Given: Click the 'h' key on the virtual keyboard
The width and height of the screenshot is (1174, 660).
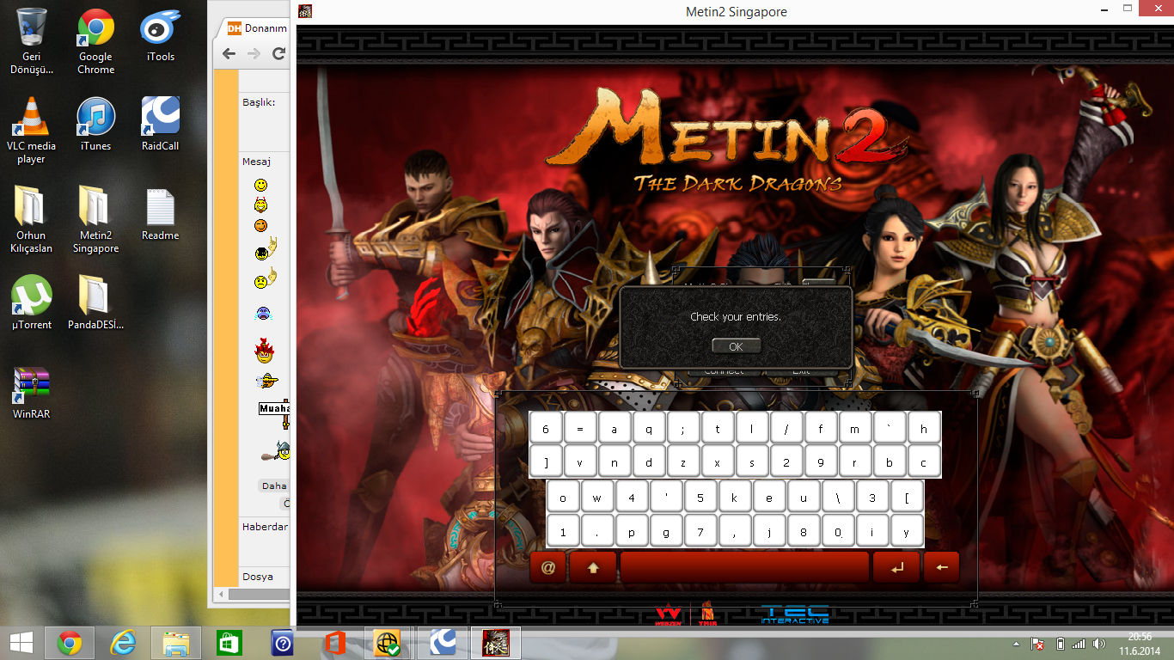Looking at the screenshot, I should click(924, 428).
